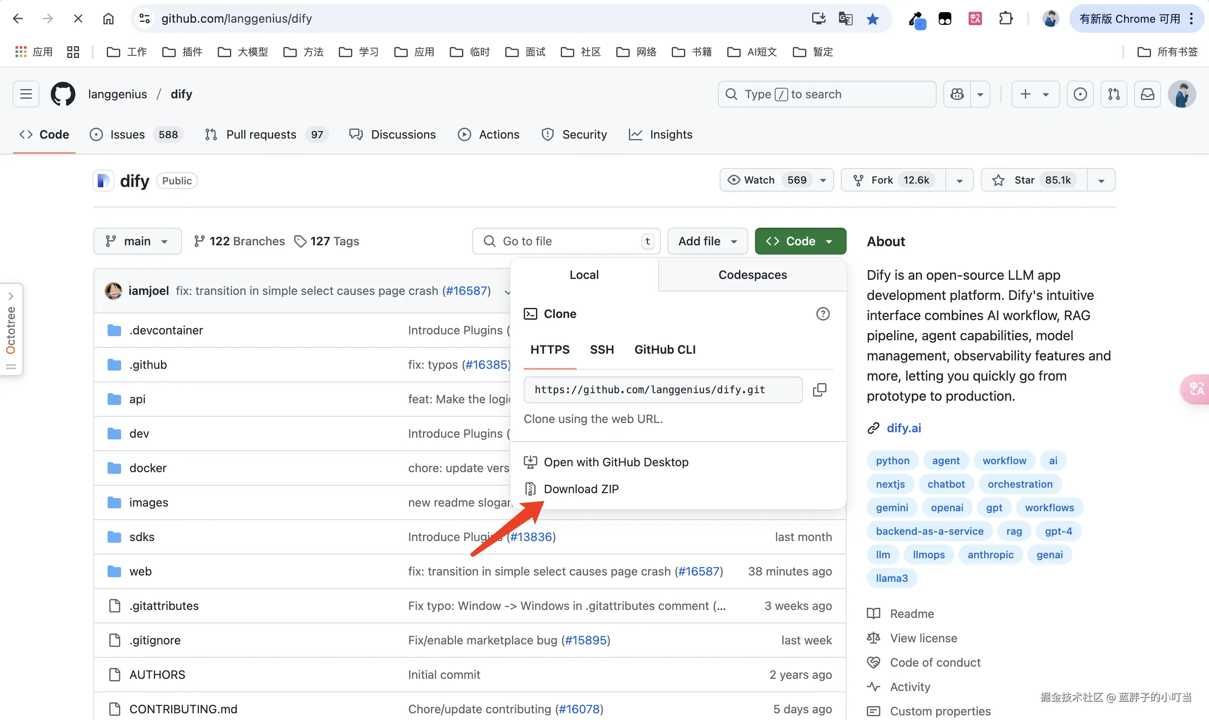The width and height of the screenshot is (1209, 720).
Task: Switch to the Codespaces tab
Action: tap(752, 275)
